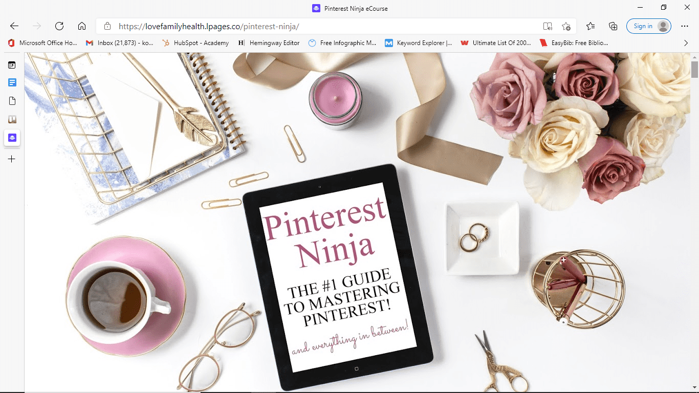Image resolution: width=699 pixels, height=393 pixels.
Task: Minimize the browser window
Action: click(x=640, y=7)
